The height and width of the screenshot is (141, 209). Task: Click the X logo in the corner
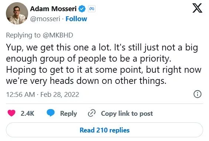coord(198,8)
